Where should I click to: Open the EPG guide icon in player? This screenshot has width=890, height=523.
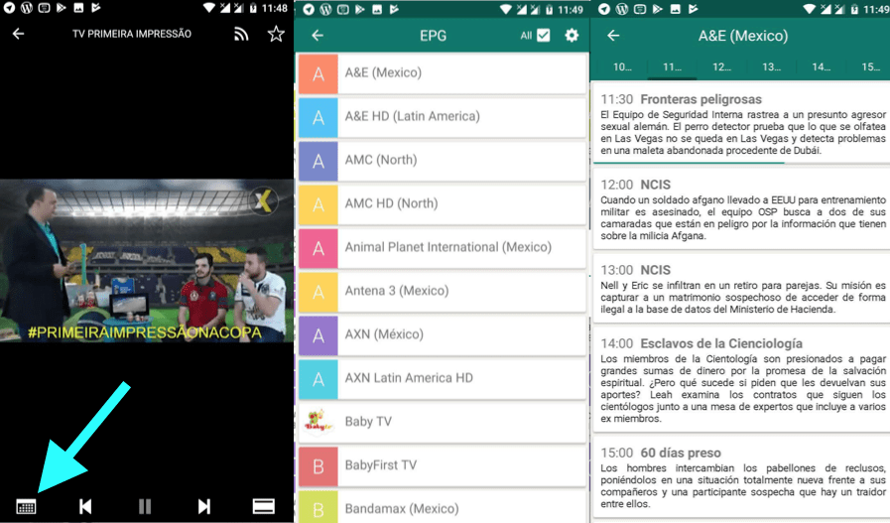tap(26, 506)
